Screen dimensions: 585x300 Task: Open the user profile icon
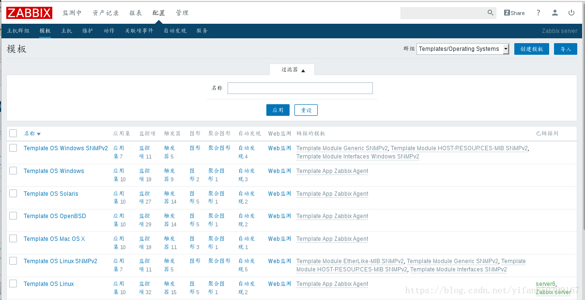[555, 13]
